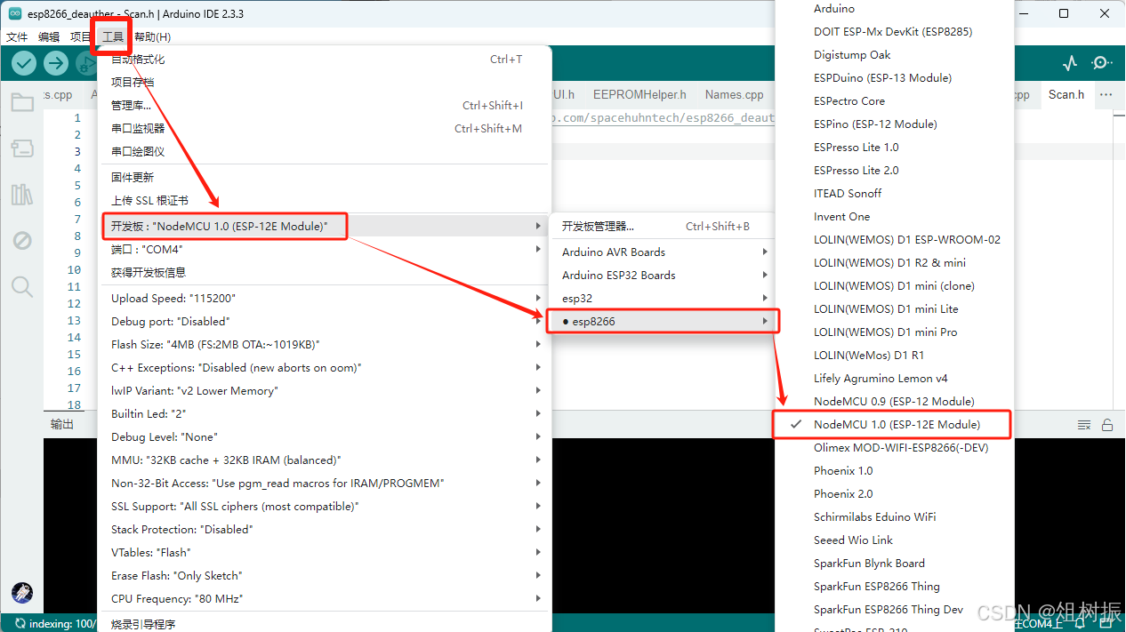This screenshot has width=1126, height=632.
Task: Open the Sketchbook folder sidebar icon
Action: [22, 102]
